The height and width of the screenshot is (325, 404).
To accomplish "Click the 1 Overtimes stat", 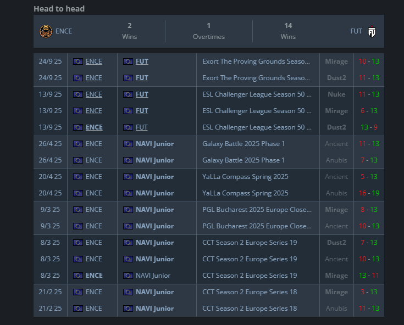I will [x=209, y=31].
